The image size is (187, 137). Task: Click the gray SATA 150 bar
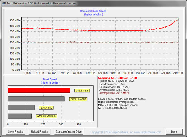[x=21, y=107]
